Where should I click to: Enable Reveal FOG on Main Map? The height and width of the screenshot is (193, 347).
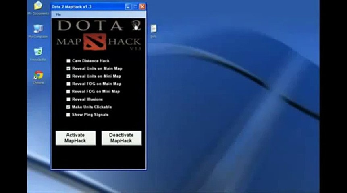click(x=69, y=84)
